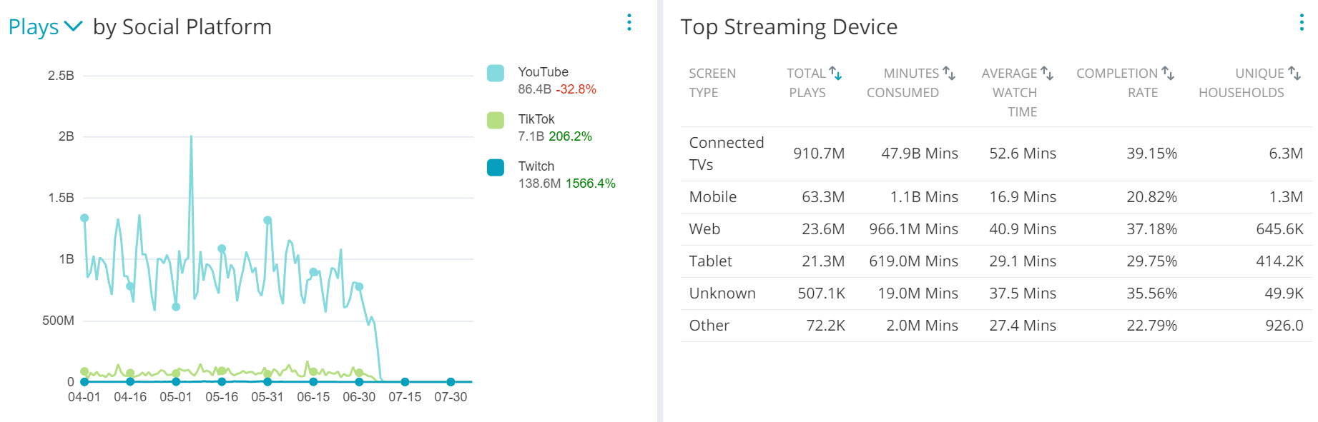1318x422 pixels.
Task: Click the Screen Type column header
Action: [x=712, y=83]
